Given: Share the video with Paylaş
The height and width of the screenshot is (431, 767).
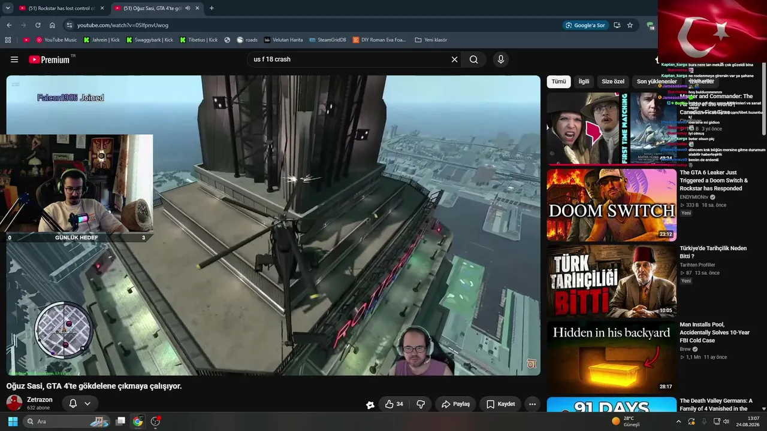Looking at the screenshot, I should [455, 404].
